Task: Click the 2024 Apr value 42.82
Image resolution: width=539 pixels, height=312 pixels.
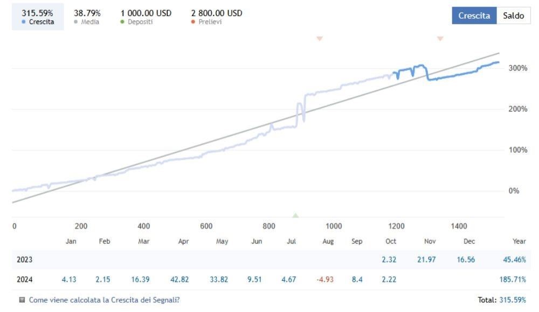Action: click(179, 279)
